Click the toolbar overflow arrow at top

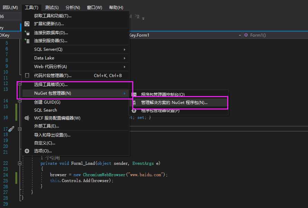click(143, 18)
